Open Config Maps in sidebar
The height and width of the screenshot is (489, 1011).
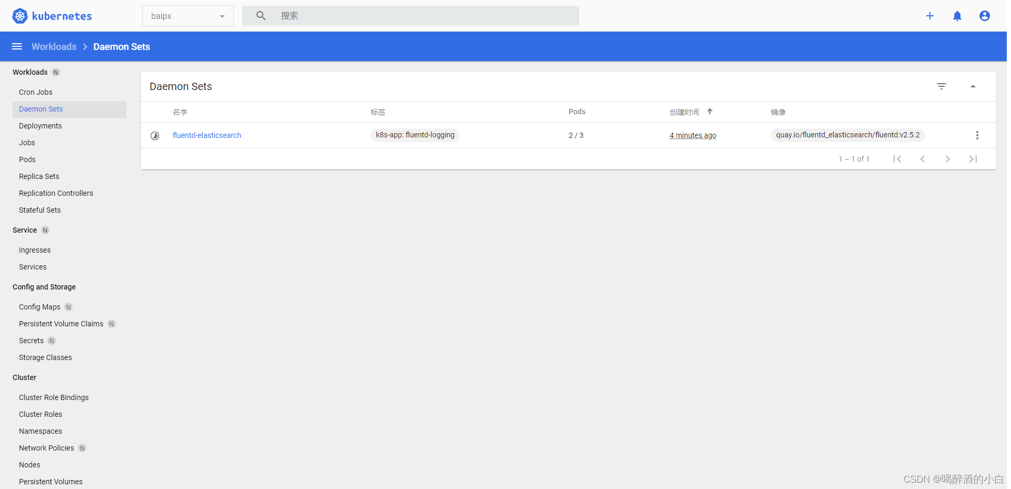point(39,307)
